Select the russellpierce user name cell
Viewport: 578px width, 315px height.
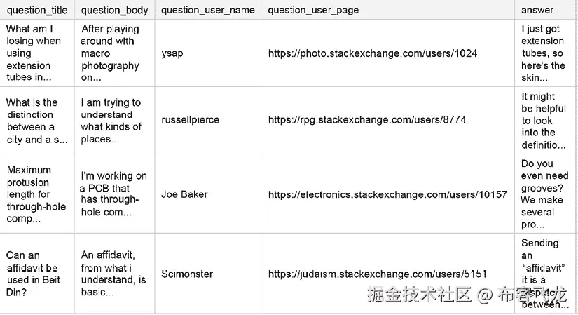(190, 120)
